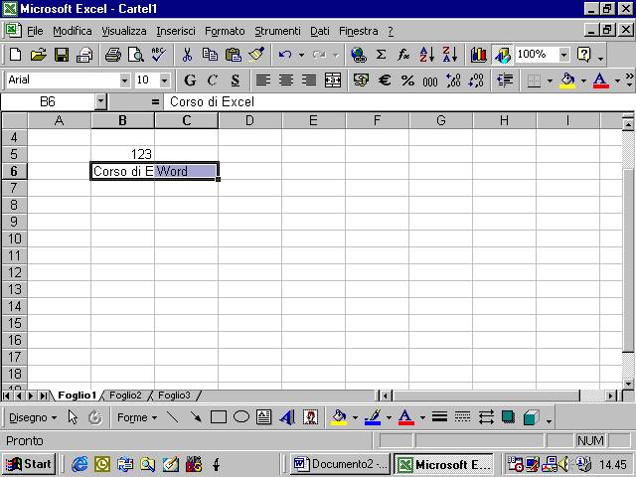636x477 pixels.
Task: Select column D header
Action: (249, 120)
